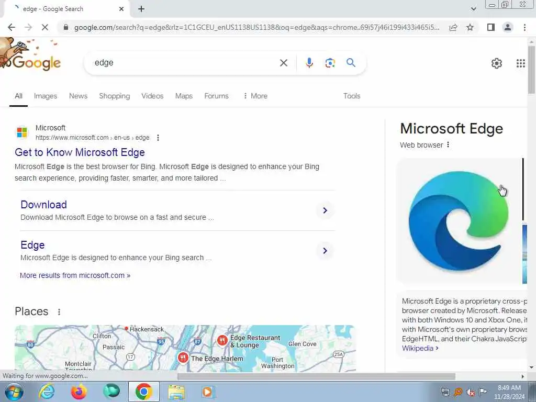Image resolution: width=536 pixels, height=402 pixels.
Task: Open the clock showing 8:49 AM
Action: (509, 392)
